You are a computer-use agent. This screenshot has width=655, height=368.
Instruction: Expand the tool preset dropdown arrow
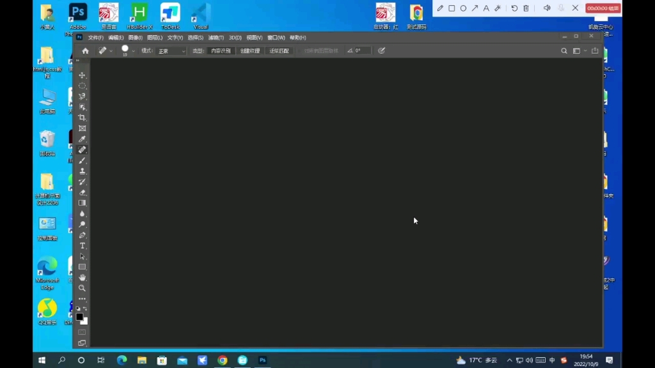pyautogui.click(x=110, y=50)
